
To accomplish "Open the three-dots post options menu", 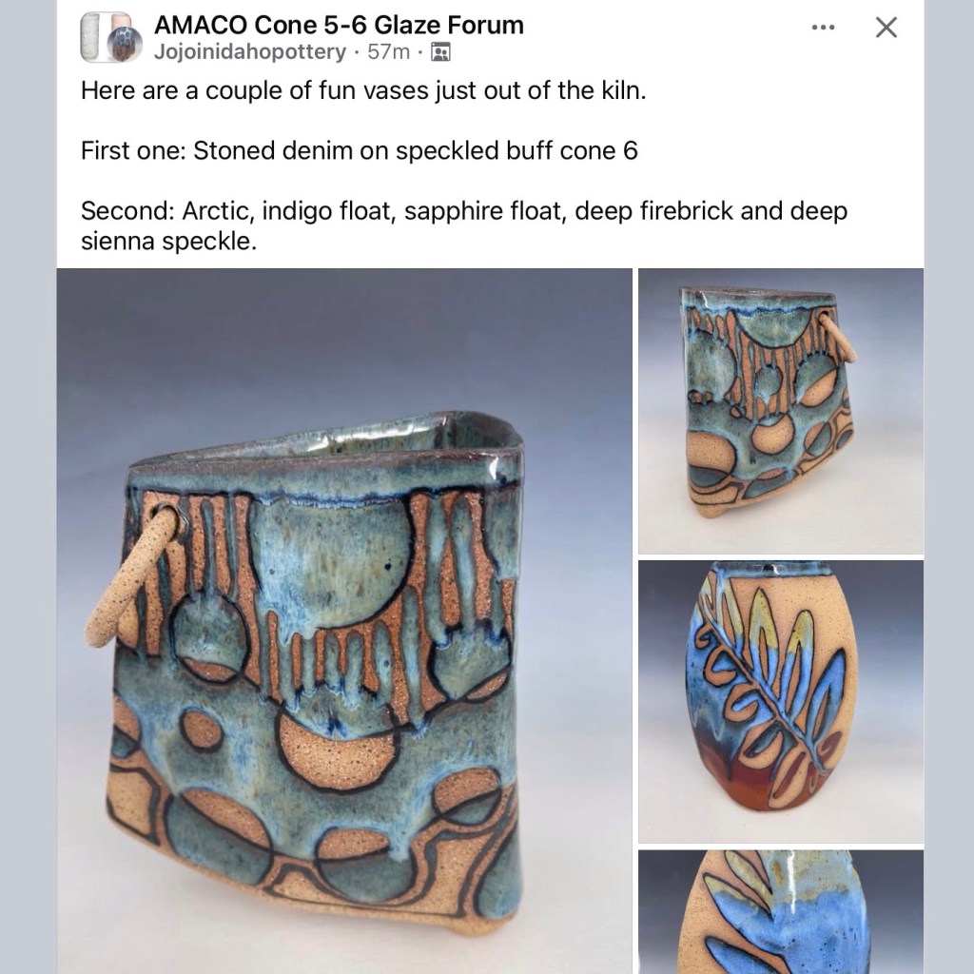I will [x=823, y=28].
